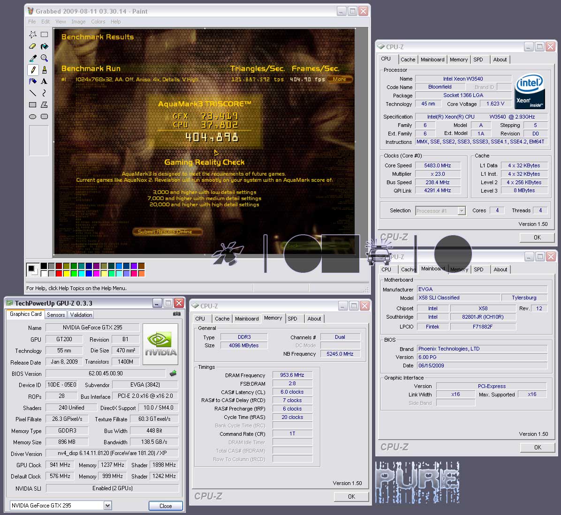Click the Paint title bar palette icon
Viewport: 561px width, 515px height.
coord(30,11)
